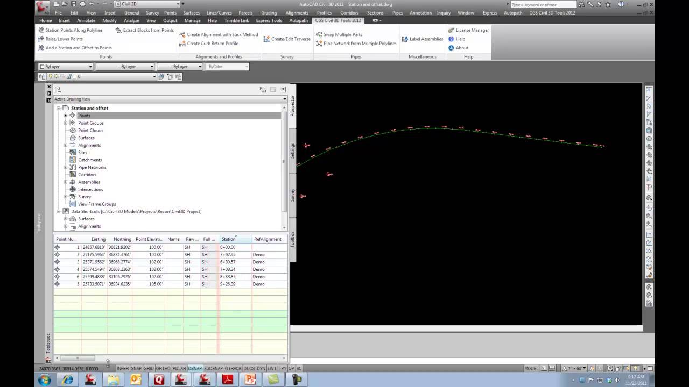The width and height of the screenshot is (689, 387).
Task: Open Adobe Reader from taskbar
Action: [x=228, y=379]
